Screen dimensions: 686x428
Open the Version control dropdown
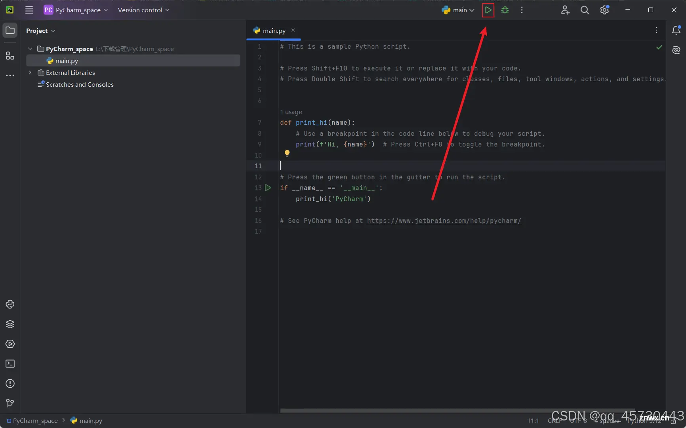pos(143,10)
